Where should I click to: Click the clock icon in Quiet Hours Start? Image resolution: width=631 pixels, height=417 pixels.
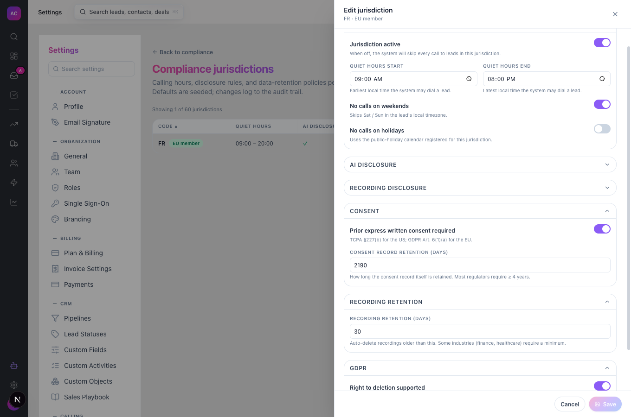(x=469, y=79)
